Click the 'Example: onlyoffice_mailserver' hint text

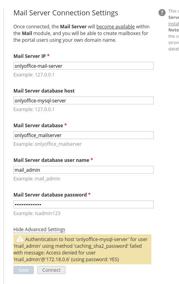(48, 144)
